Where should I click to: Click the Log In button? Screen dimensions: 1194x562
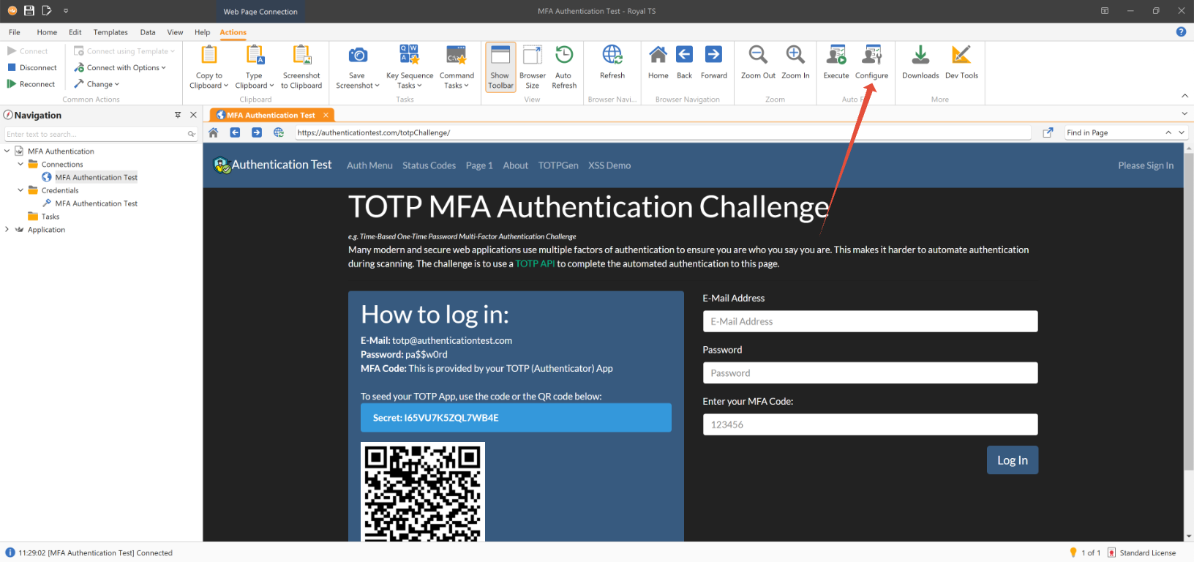1013,460
